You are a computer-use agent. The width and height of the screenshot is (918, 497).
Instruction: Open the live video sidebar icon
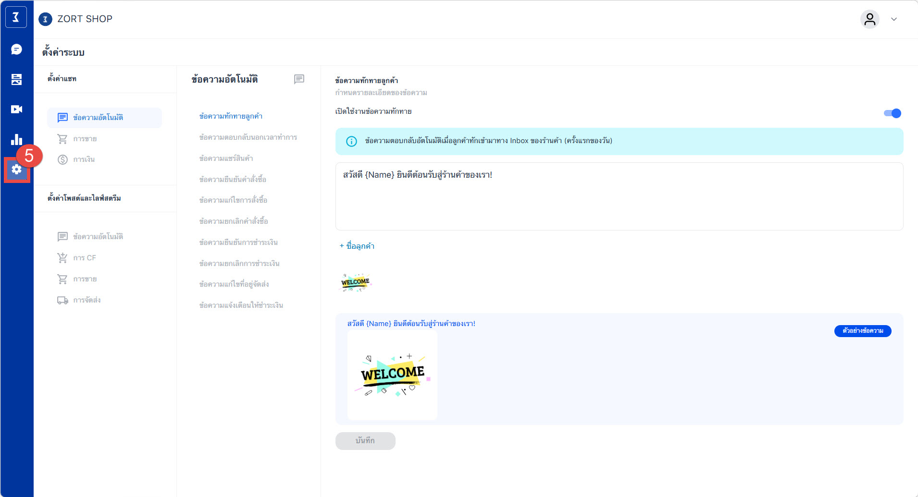[16, 109]
